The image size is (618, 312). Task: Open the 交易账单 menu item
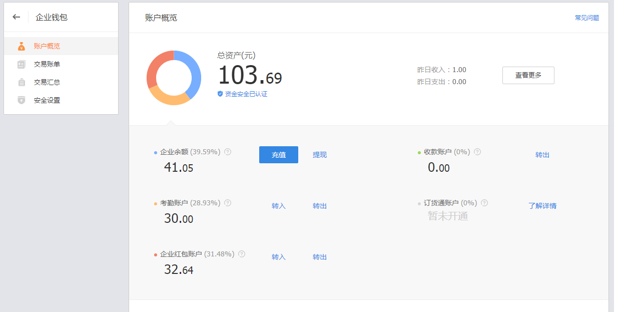(47, 64)
